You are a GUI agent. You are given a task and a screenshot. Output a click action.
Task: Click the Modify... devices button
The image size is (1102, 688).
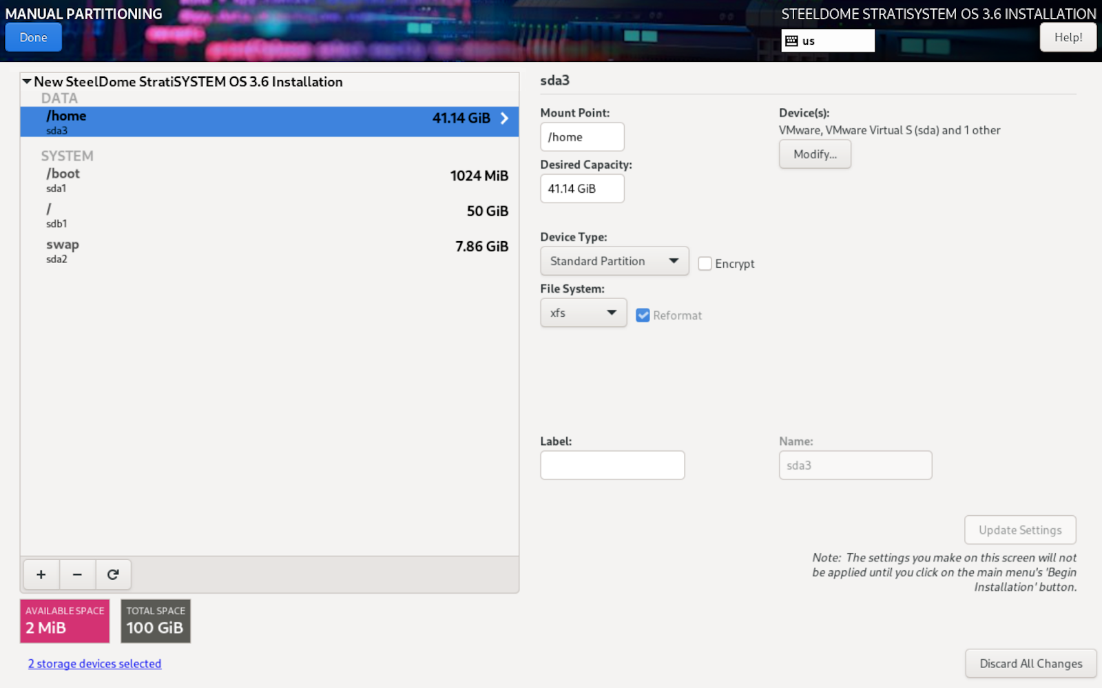[815, 154]
